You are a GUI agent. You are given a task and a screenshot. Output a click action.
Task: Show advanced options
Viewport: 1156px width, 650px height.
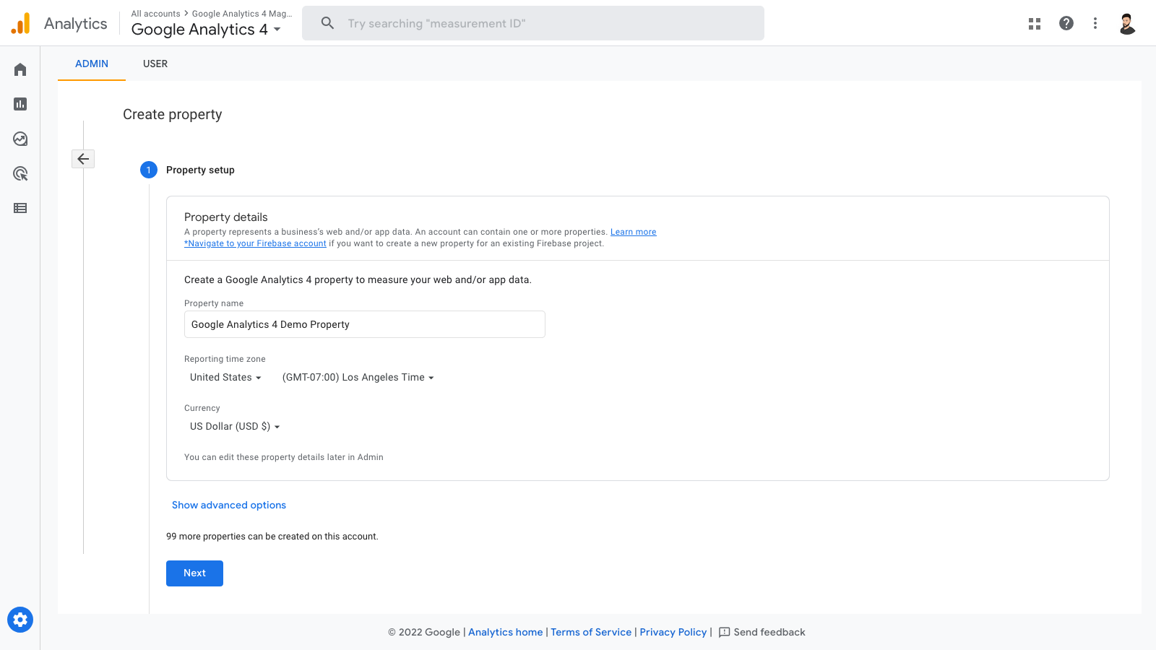click(x=229, y=505)
